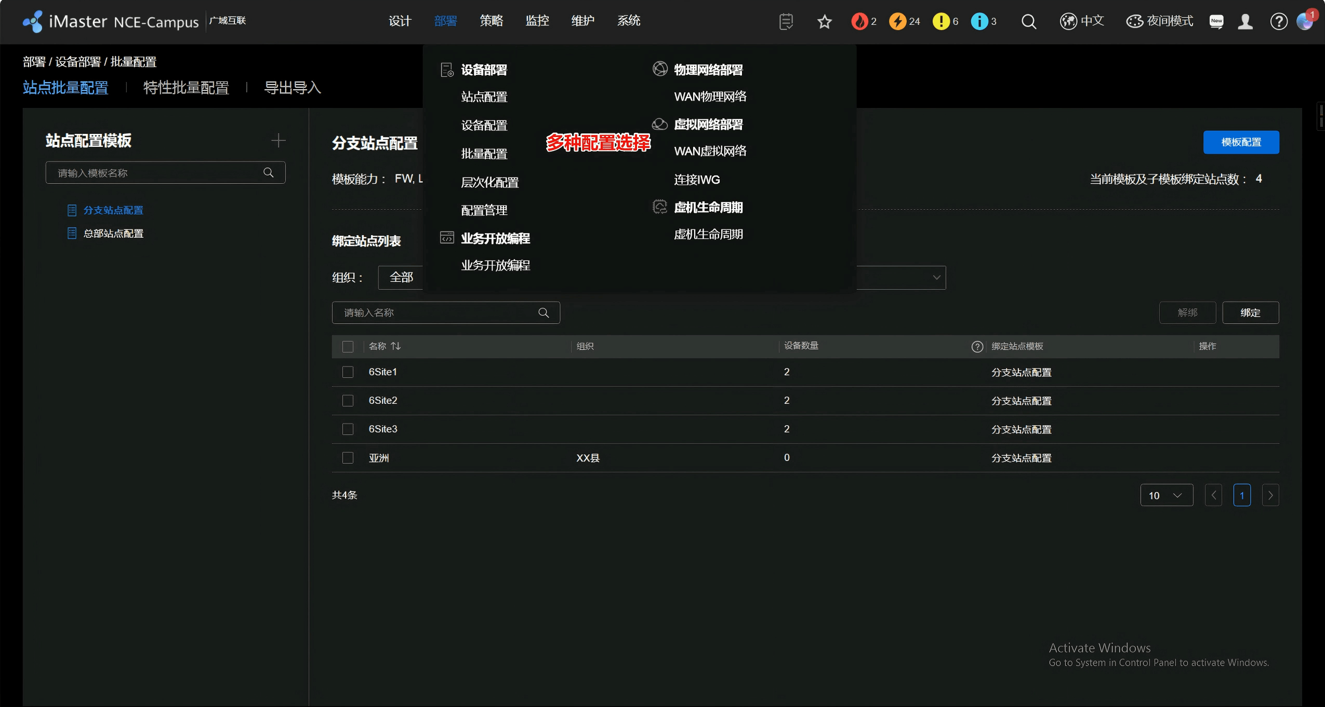Expand the dropdown right of organization filter
Screen dimensions: 1325x707
936,277
